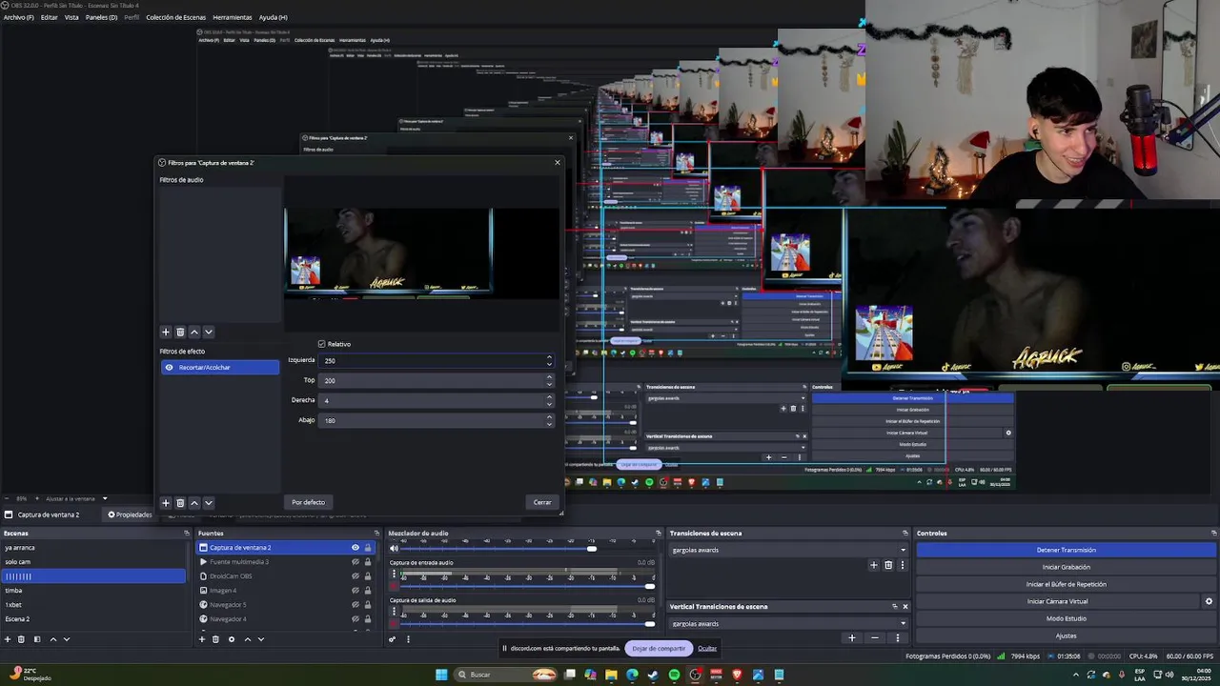Open Colección de Escenas menu

(x=176, y=17)
